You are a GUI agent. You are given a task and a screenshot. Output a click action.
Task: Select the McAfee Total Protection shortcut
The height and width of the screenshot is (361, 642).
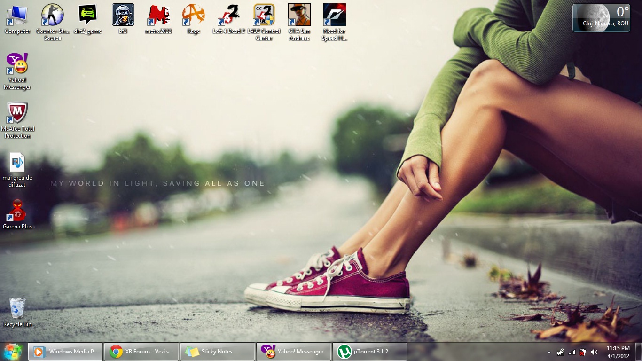coord(17,113)
